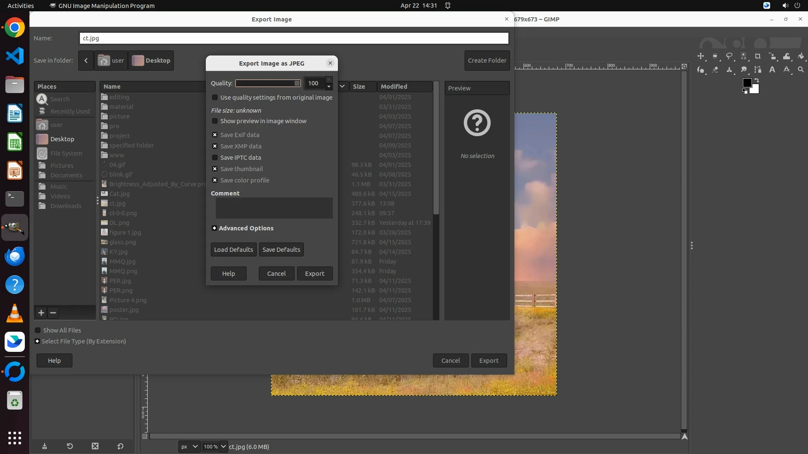Click Export in the JPEG dialog
Viewport: 808px width, 454px height.
coord(314,274)
